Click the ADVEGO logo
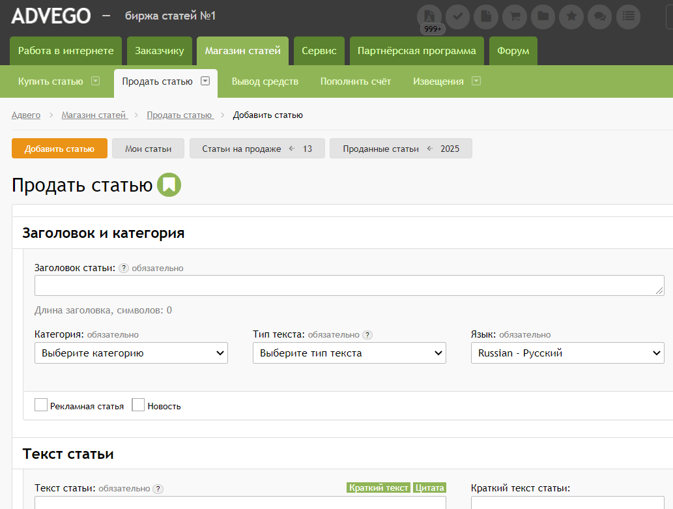The width and height of the screenshot is (673, 509). coord(51,16)
